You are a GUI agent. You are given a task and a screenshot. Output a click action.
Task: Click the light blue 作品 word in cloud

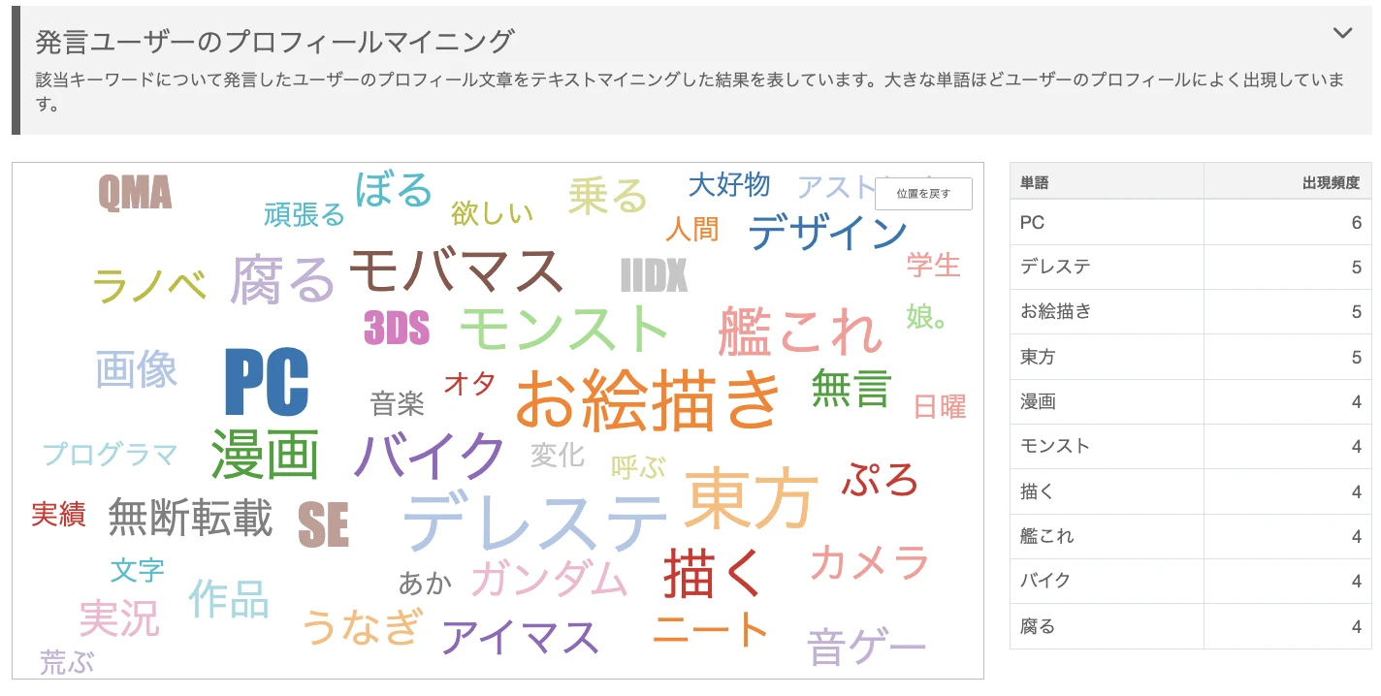(x=228, y=597)
